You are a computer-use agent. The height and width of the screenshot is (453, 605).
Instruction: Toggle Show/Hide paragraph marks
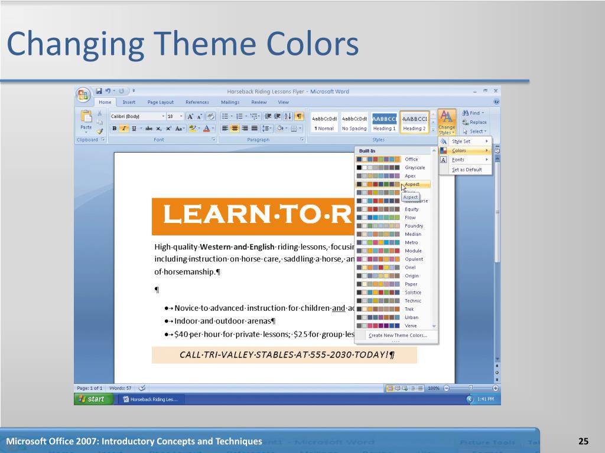click(x=299, y=116)
